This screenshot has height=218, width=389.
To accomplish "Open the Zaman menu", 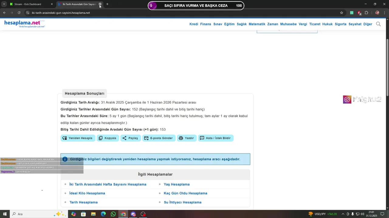I will click(273, 24).
